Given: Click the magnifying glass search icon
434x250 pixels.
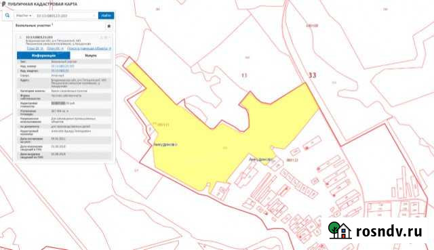Looking at the screenshot, I should pyautogui.click(x=7, y=16).
